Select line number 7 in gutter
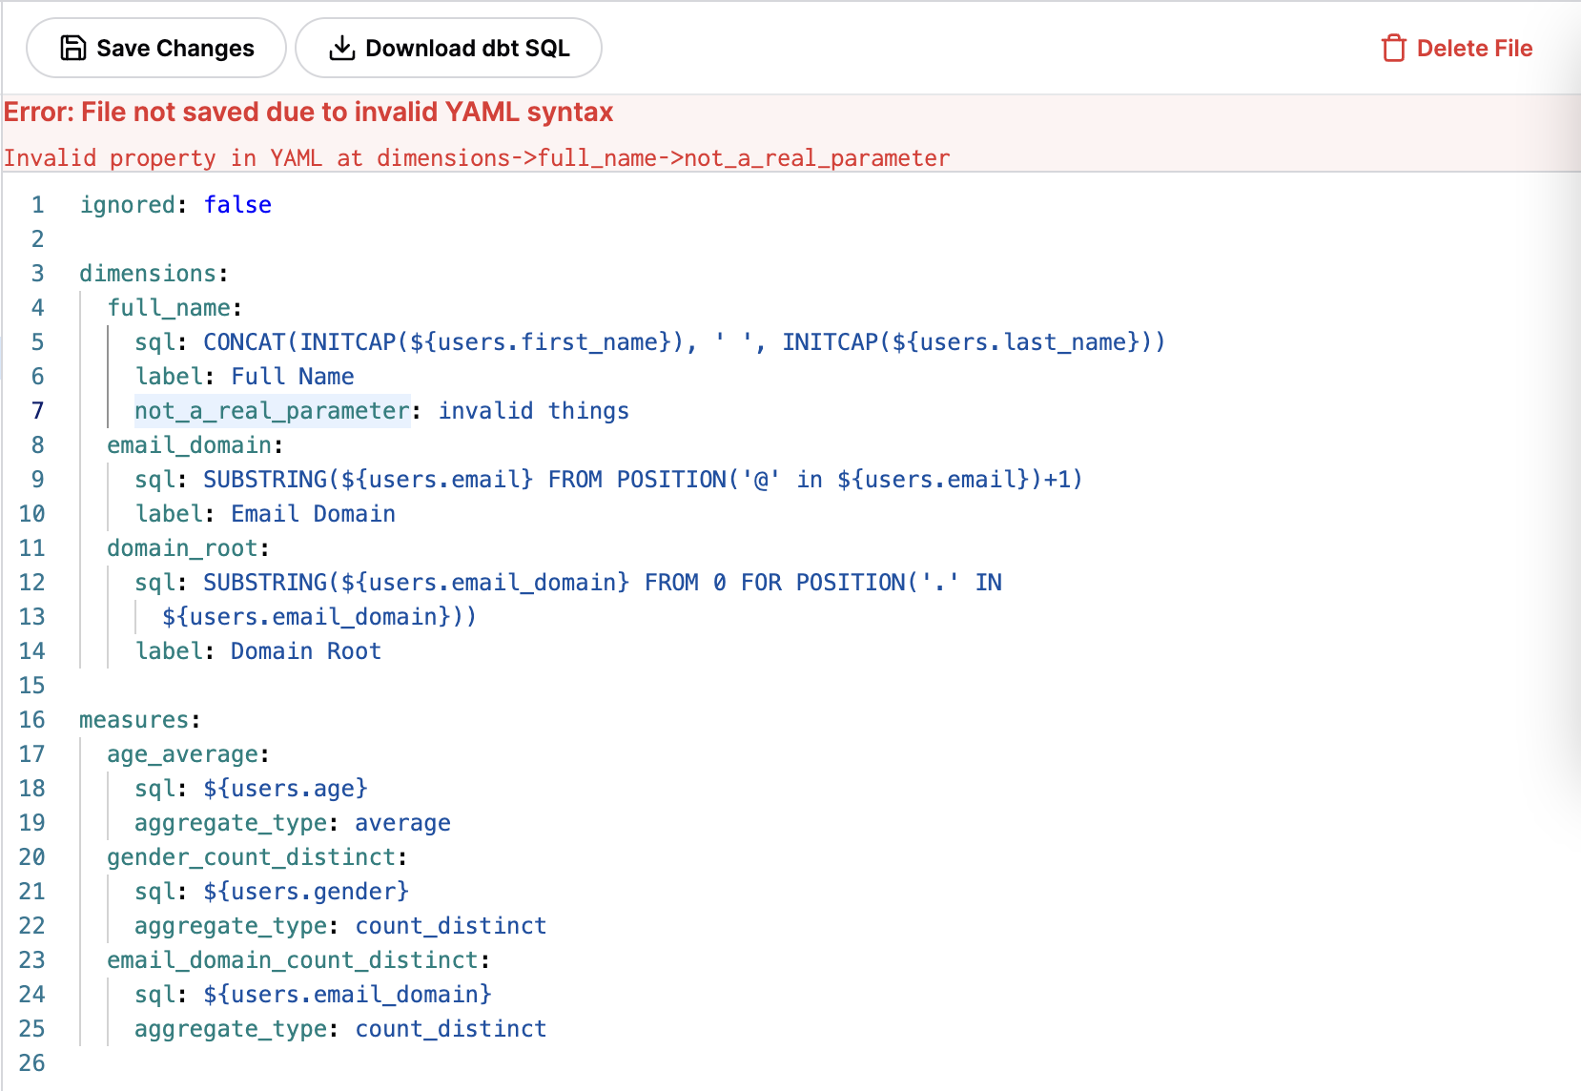Screen dimensions: 1581x1091 [37, 411]
